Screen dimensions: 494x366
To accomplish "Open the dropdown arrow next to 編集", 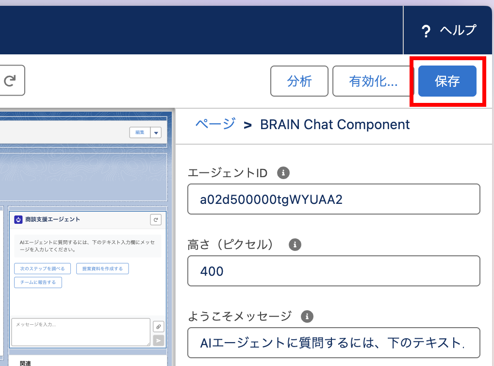I will [x=156, y=133].
